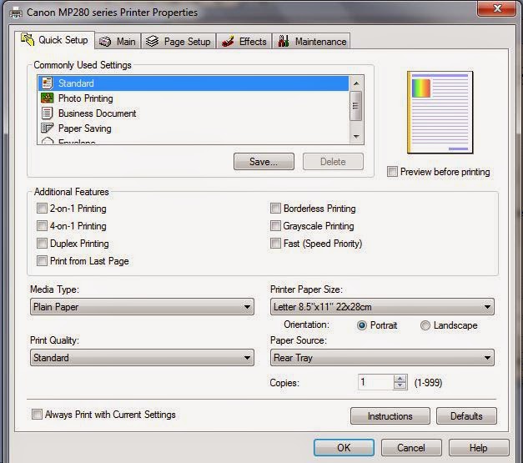Screen dimensions: 523x463
Task: Click the Photo Printing profile icon
Action: [47, 98]
